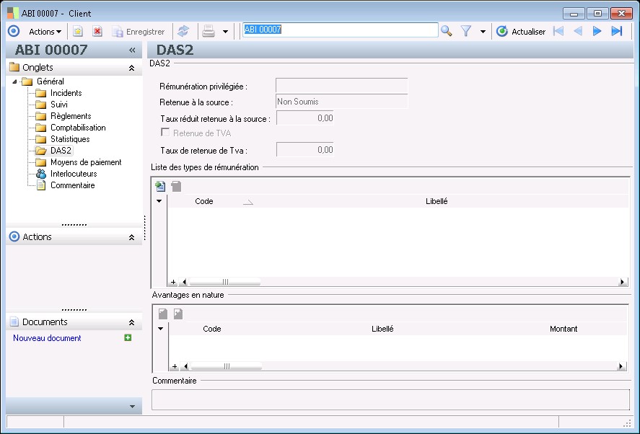This screenshot has width=640, height=434.
Task: Click the magnifier search icon
Action: (447, 31)
